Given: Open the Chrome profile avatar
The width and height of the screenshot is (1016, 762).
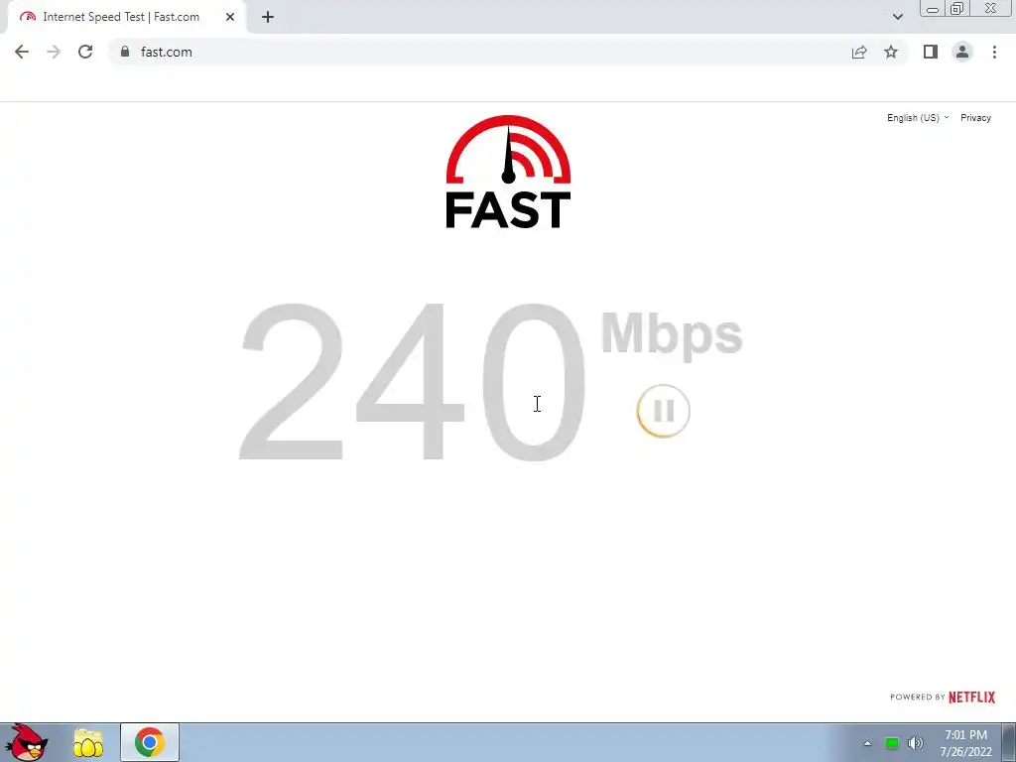Looking at the screenshot, I should pos(962,52).
